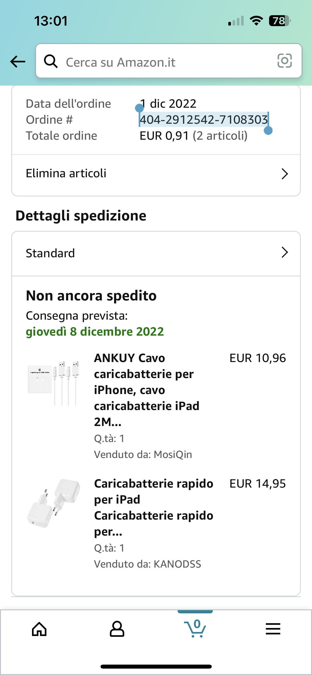Tap the selected order number text
The width and height of the screenshot is (312, 675).
coord(204,120)
